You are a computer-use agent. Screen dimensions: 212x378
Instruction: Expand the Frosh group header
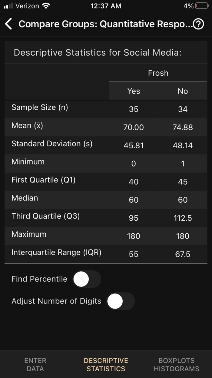point(158,73)
